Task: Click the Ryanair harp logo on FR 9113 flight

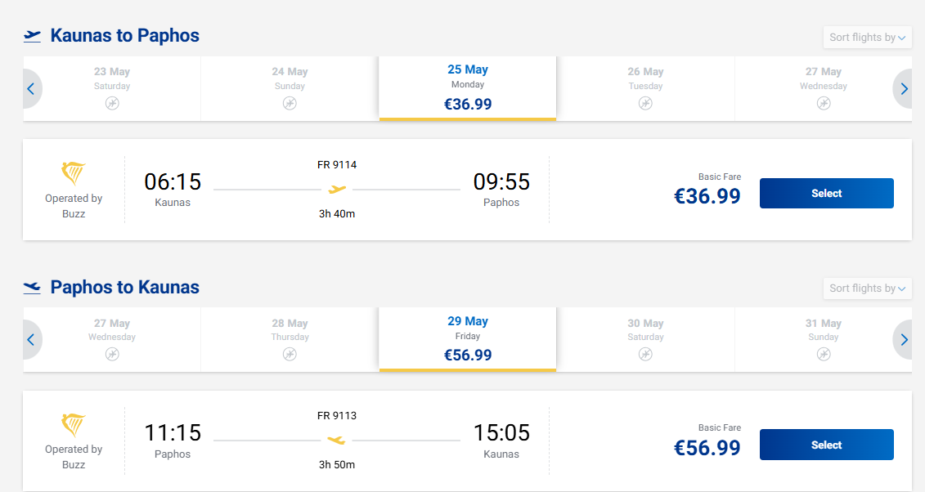Action: [74, 425]
